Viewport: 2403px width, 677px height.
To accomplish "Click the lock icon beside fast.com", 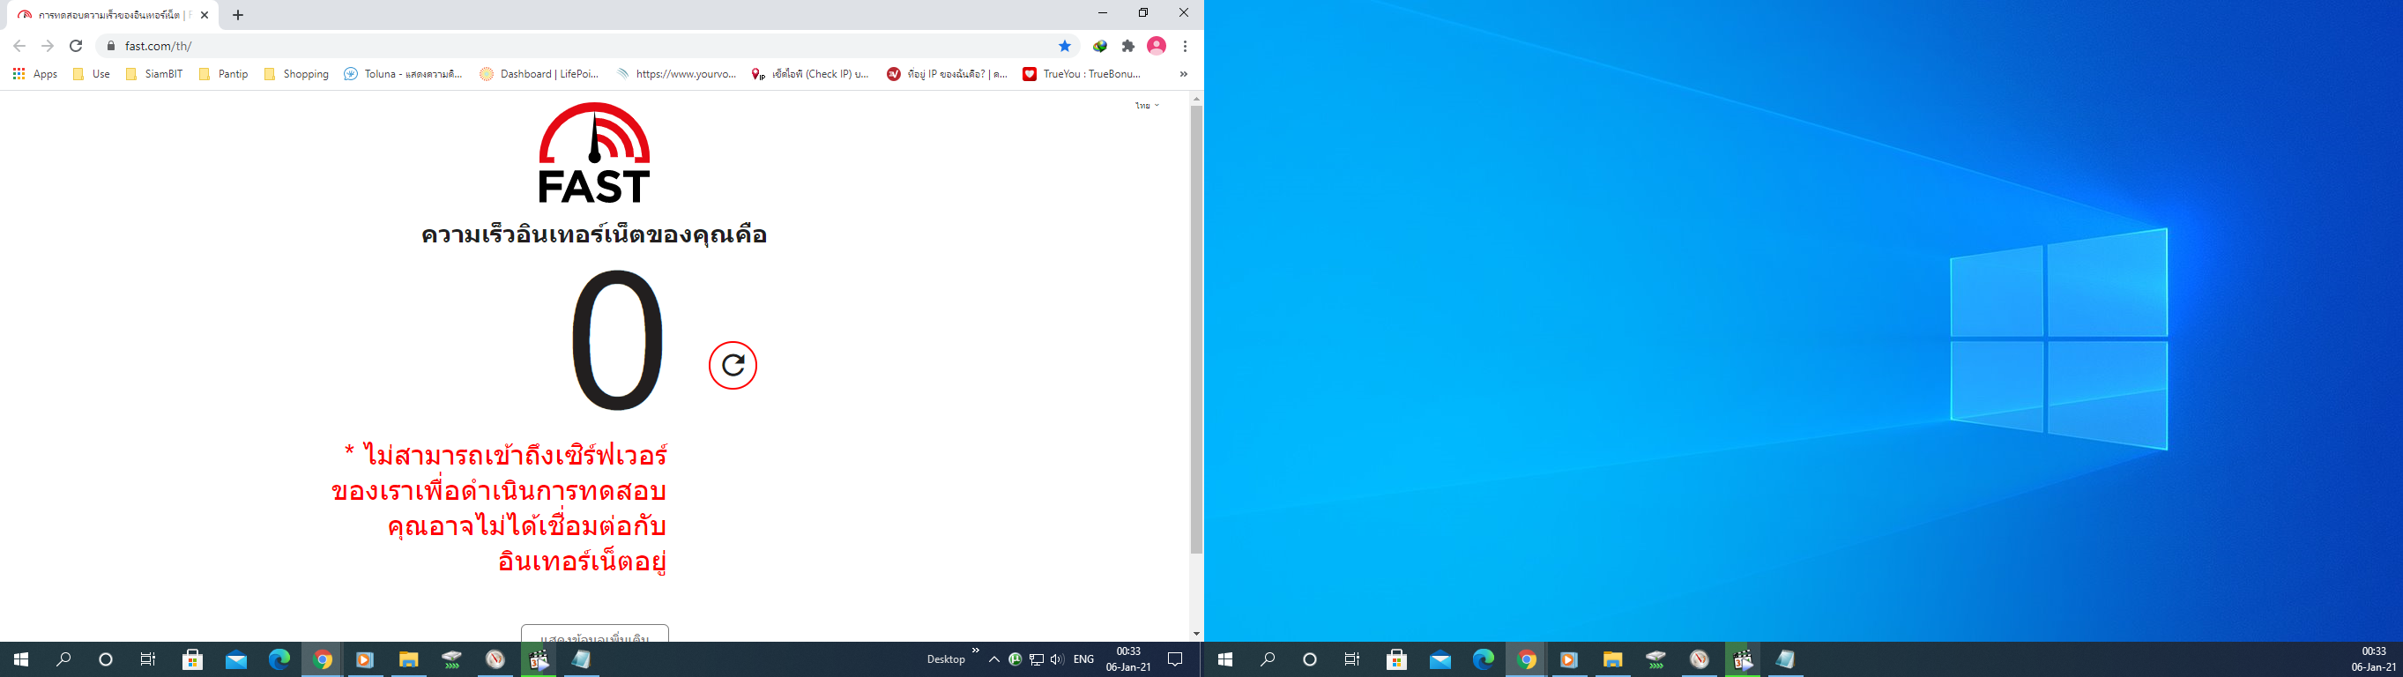I will point(111,46).
